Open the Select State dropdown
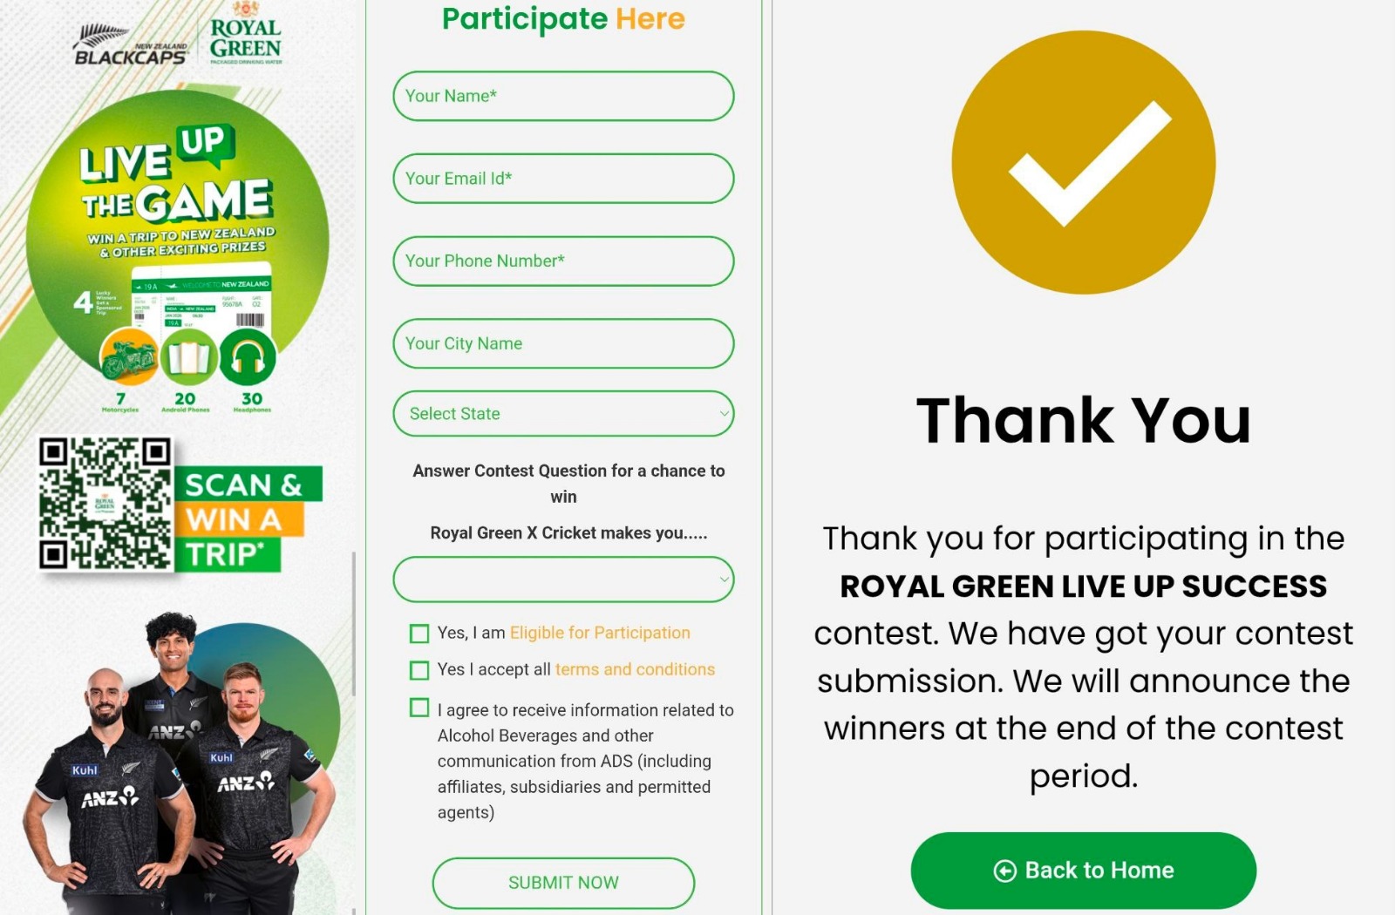This screenshot has height=915, width=1395. (x=563, y=414)
